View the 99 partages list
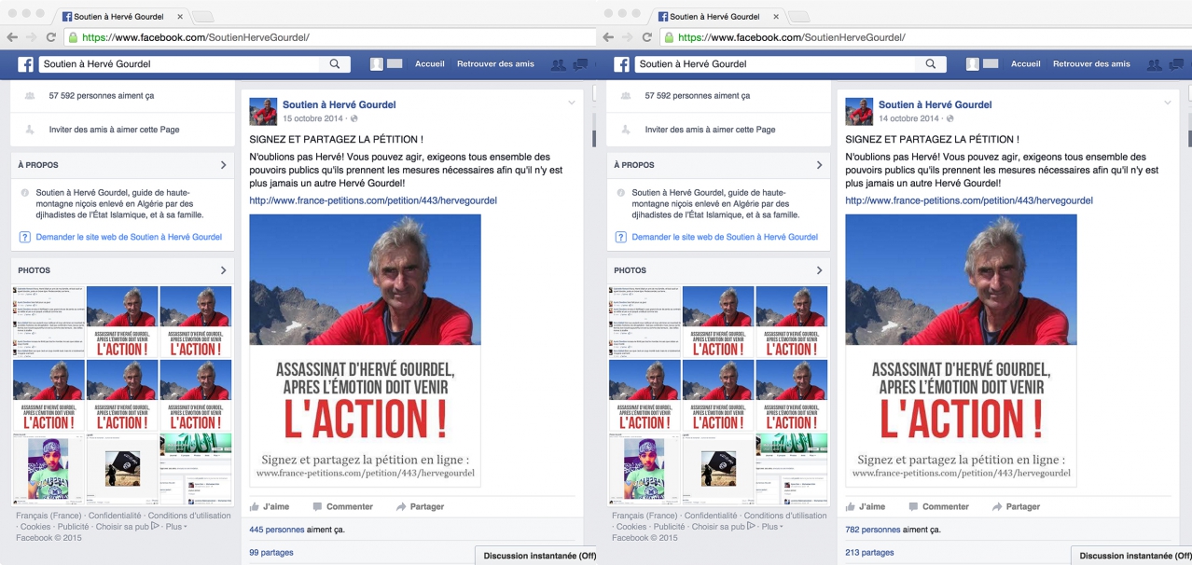This screenshot has width=1192, height=565. click(271, 553)
